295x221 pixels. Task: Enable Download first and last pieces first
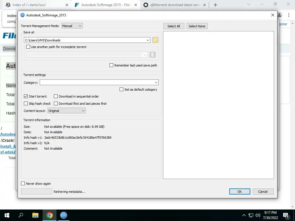tap(56, 104)
